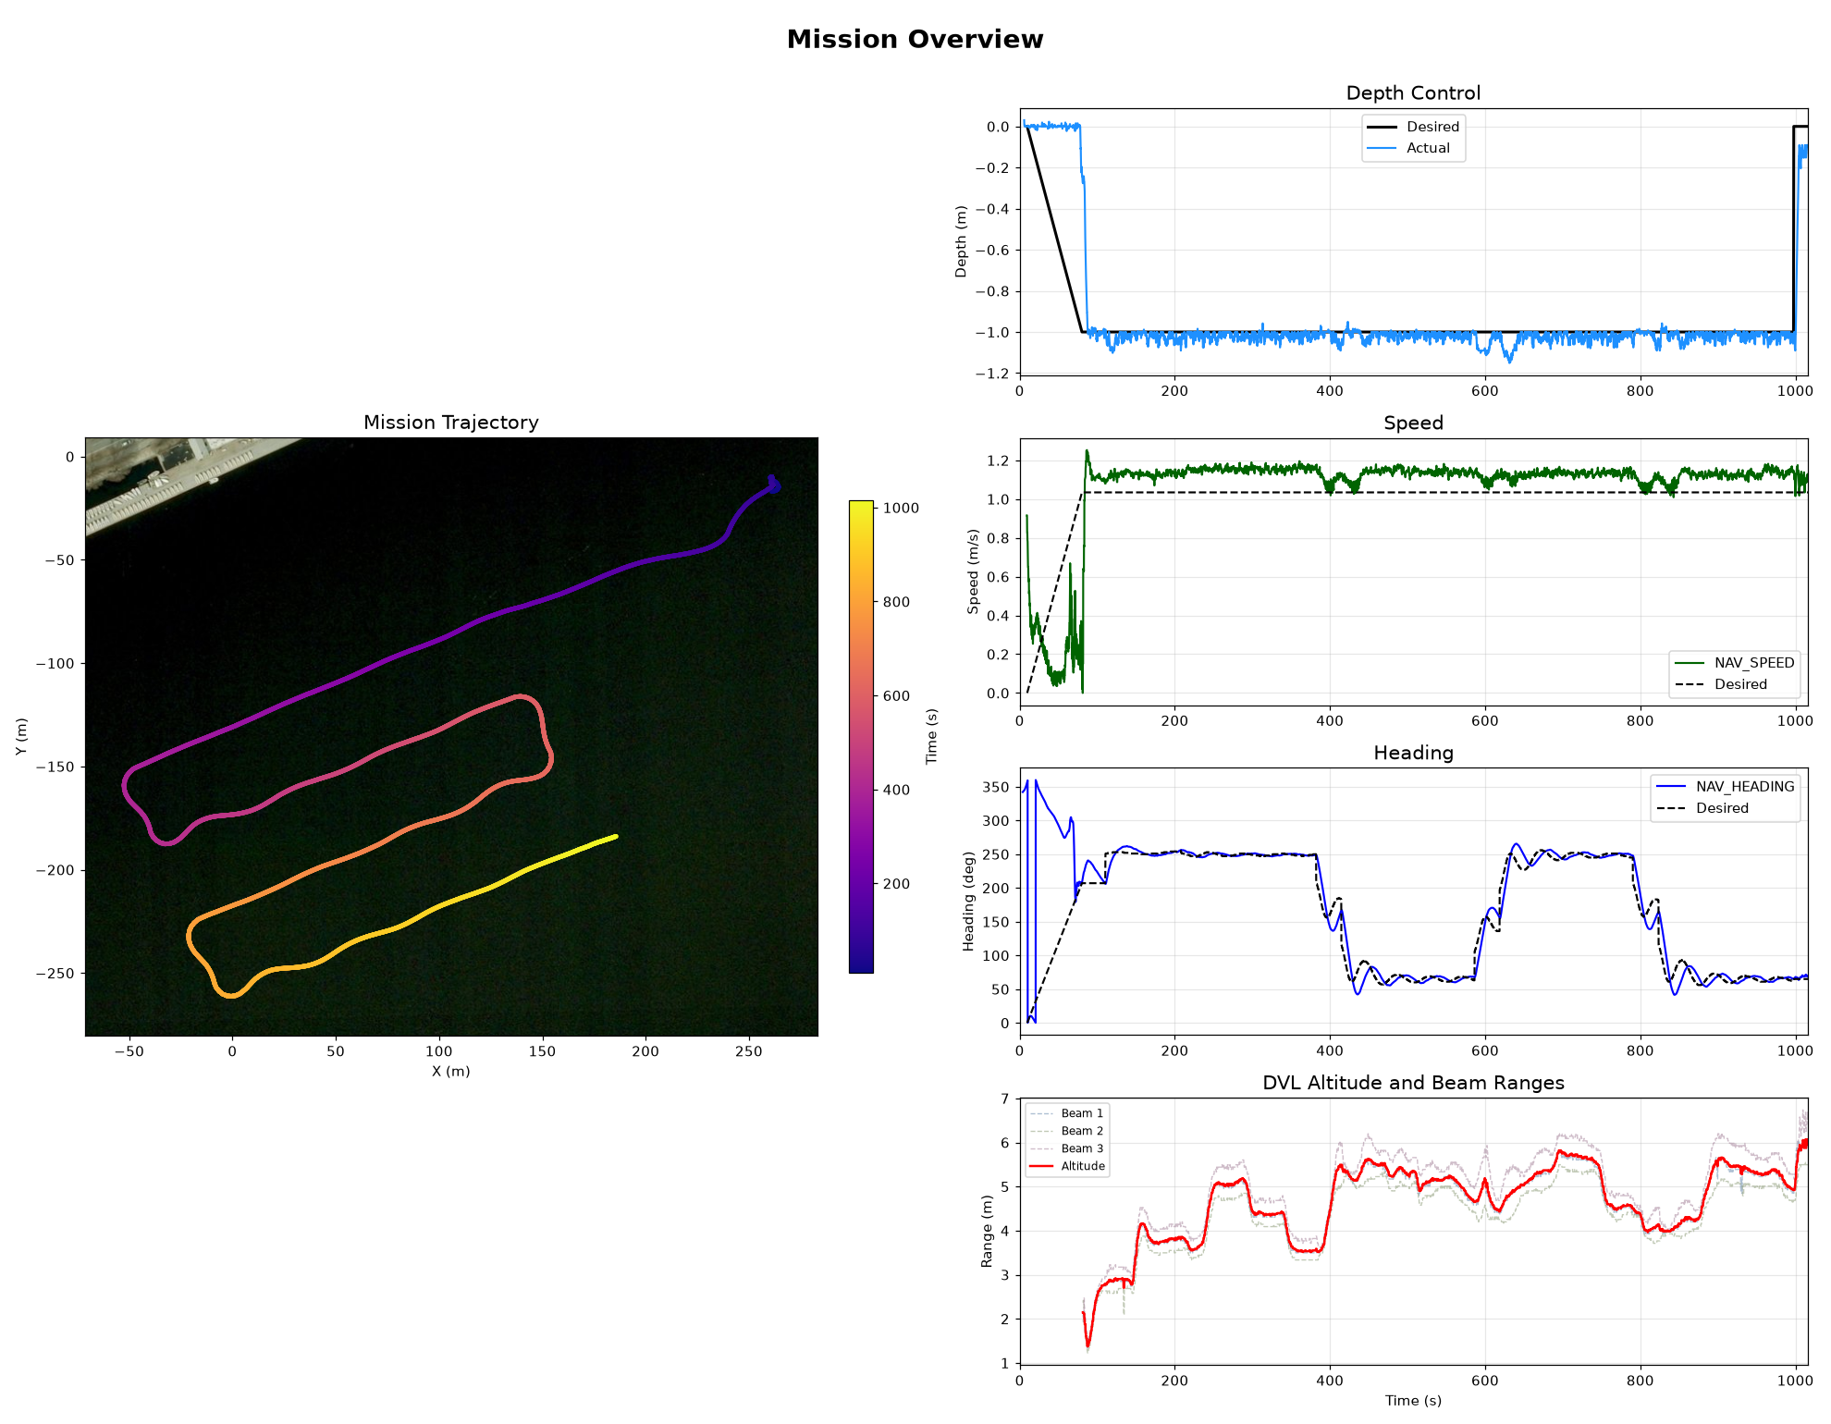
Task: Click the Depth Control plot title
Action: coord(1413,93)
